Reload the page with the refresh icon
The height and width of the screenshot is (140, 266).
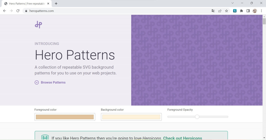(x=18, y=11)
